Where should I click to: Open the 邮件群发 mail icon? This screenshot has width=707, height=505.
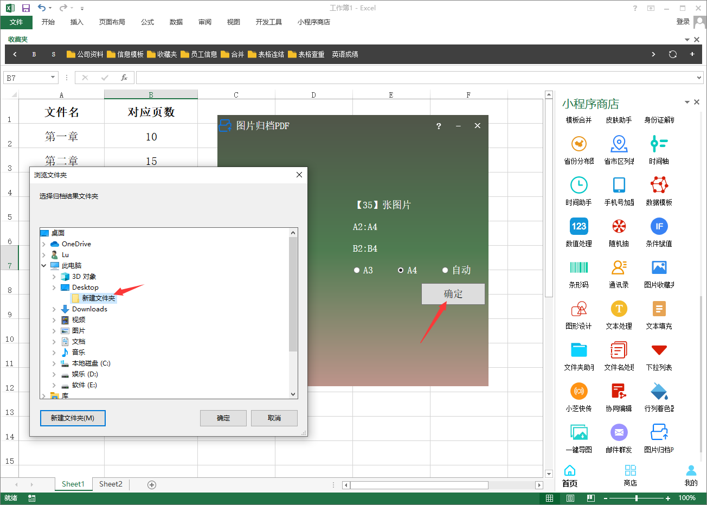pos(619,432)
